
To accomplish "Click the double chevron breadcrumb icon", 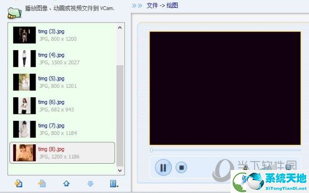I will click(137, 6).
